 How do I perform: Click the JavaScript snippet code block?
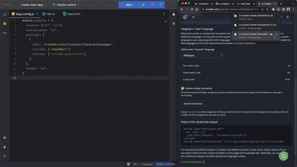click(236, 135)
